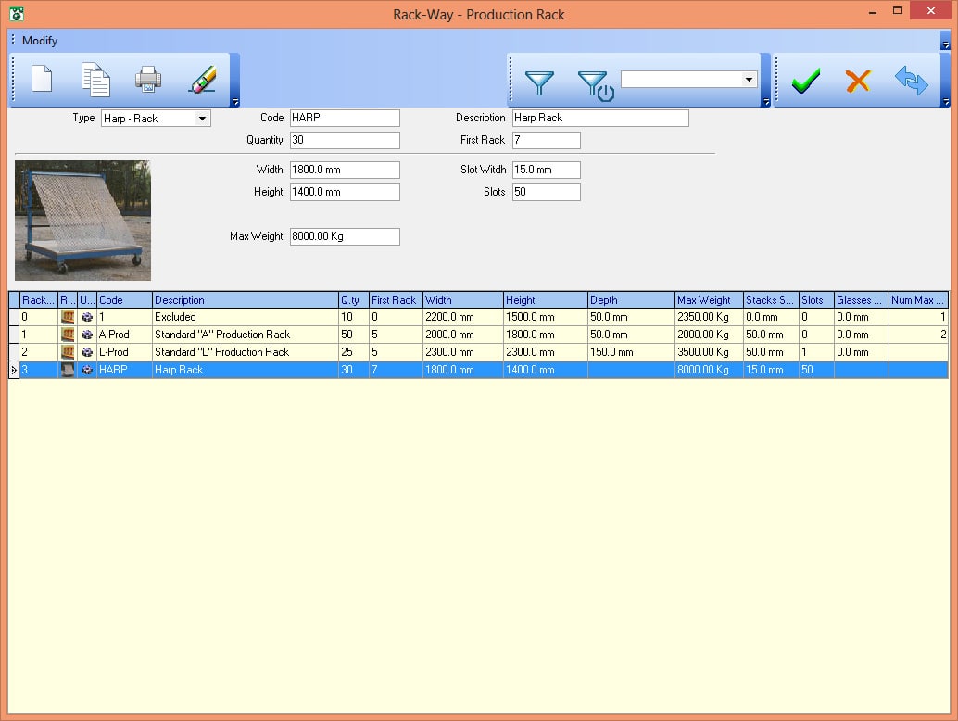Click the Copy record icon
The height and width of the screenshot is (721, 958).
pyautogui.click(x=96, y=80)
